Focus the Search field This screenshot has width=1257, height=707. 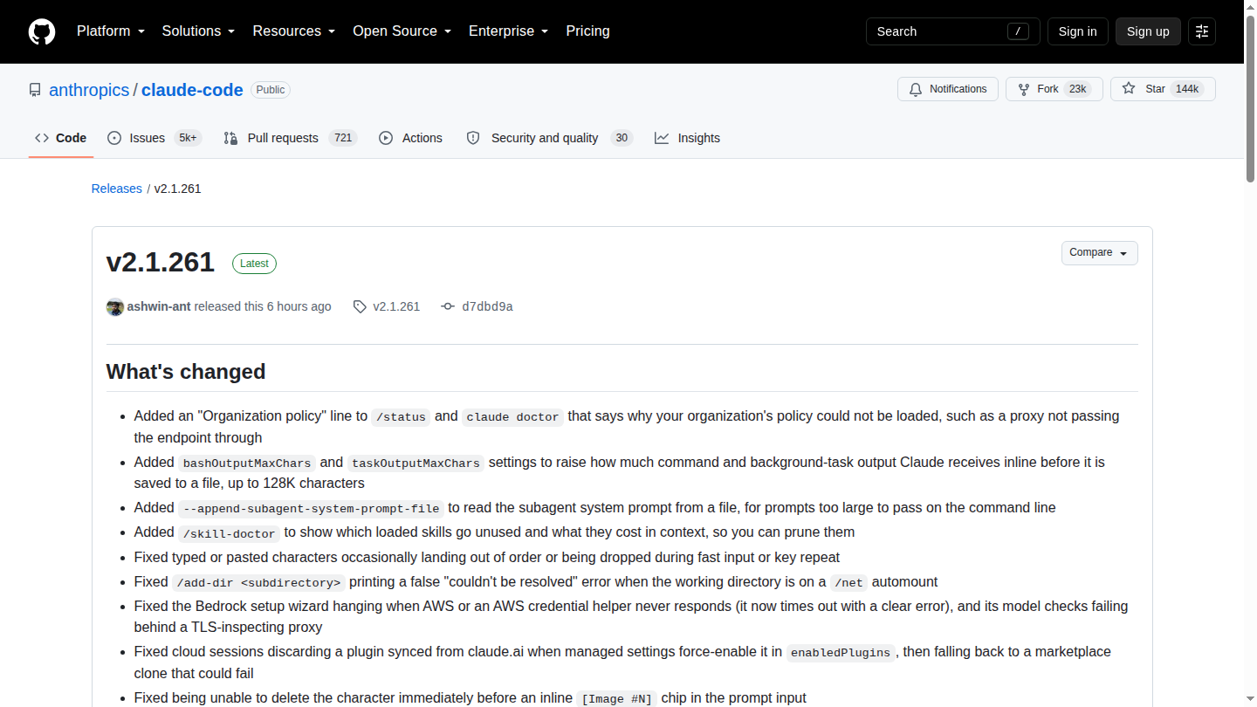953,31
